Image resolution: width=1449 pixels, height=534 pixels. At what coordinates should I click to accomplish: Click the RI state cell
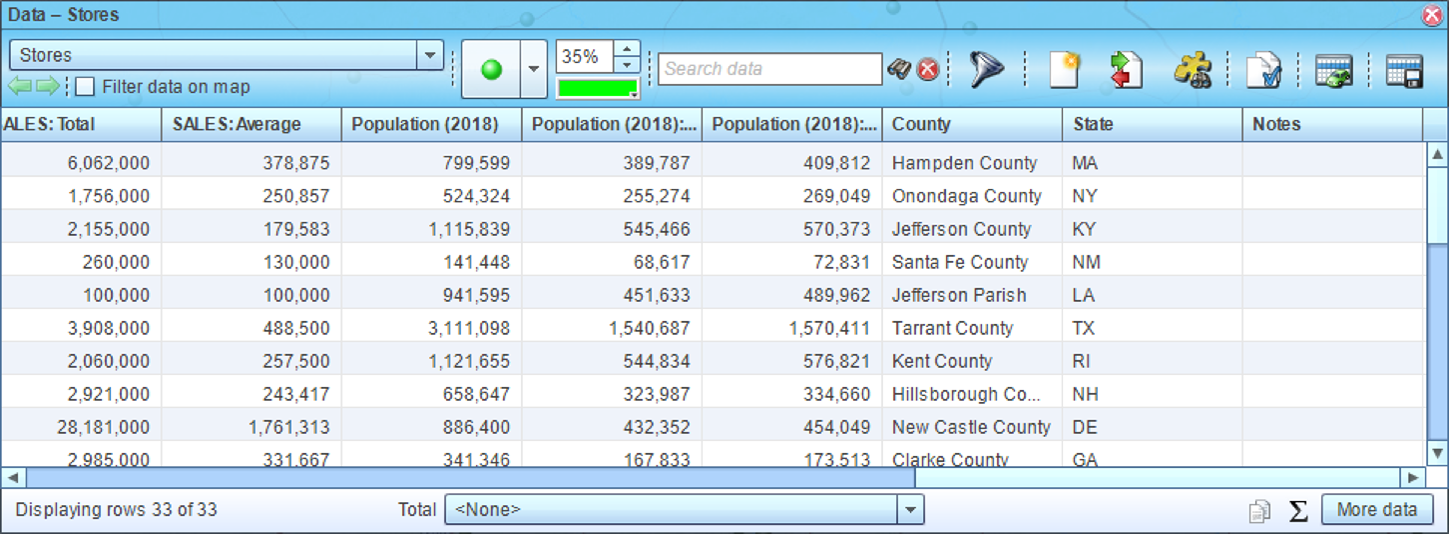(x=1152, y=361)
